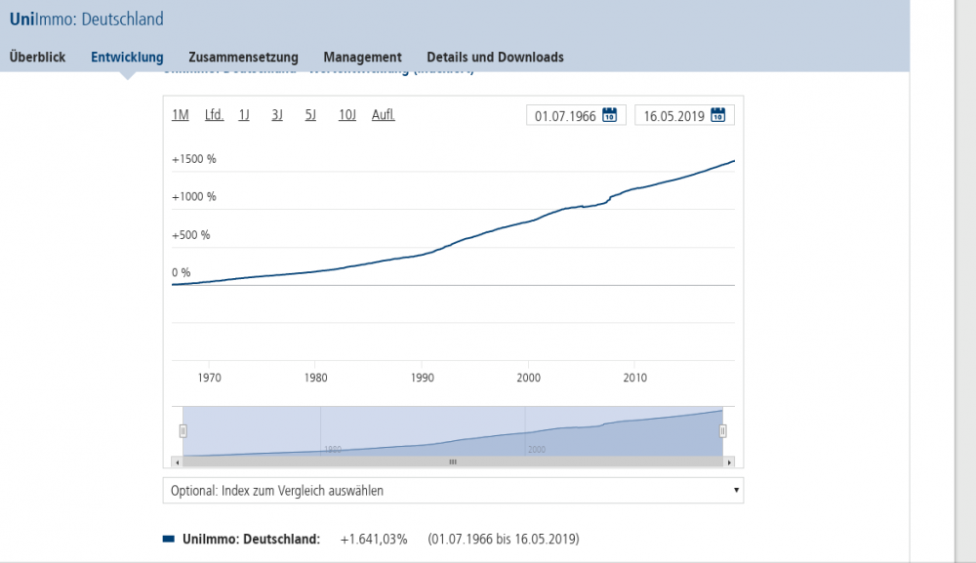Viewport: 976px width, 563px height.
Task: Select the Entwicklung tab
Action: (x=127, y=57)
